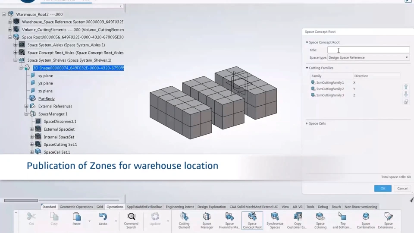Click the Copy icon in toolbar
Screen dimensions: 414x233
54,217
